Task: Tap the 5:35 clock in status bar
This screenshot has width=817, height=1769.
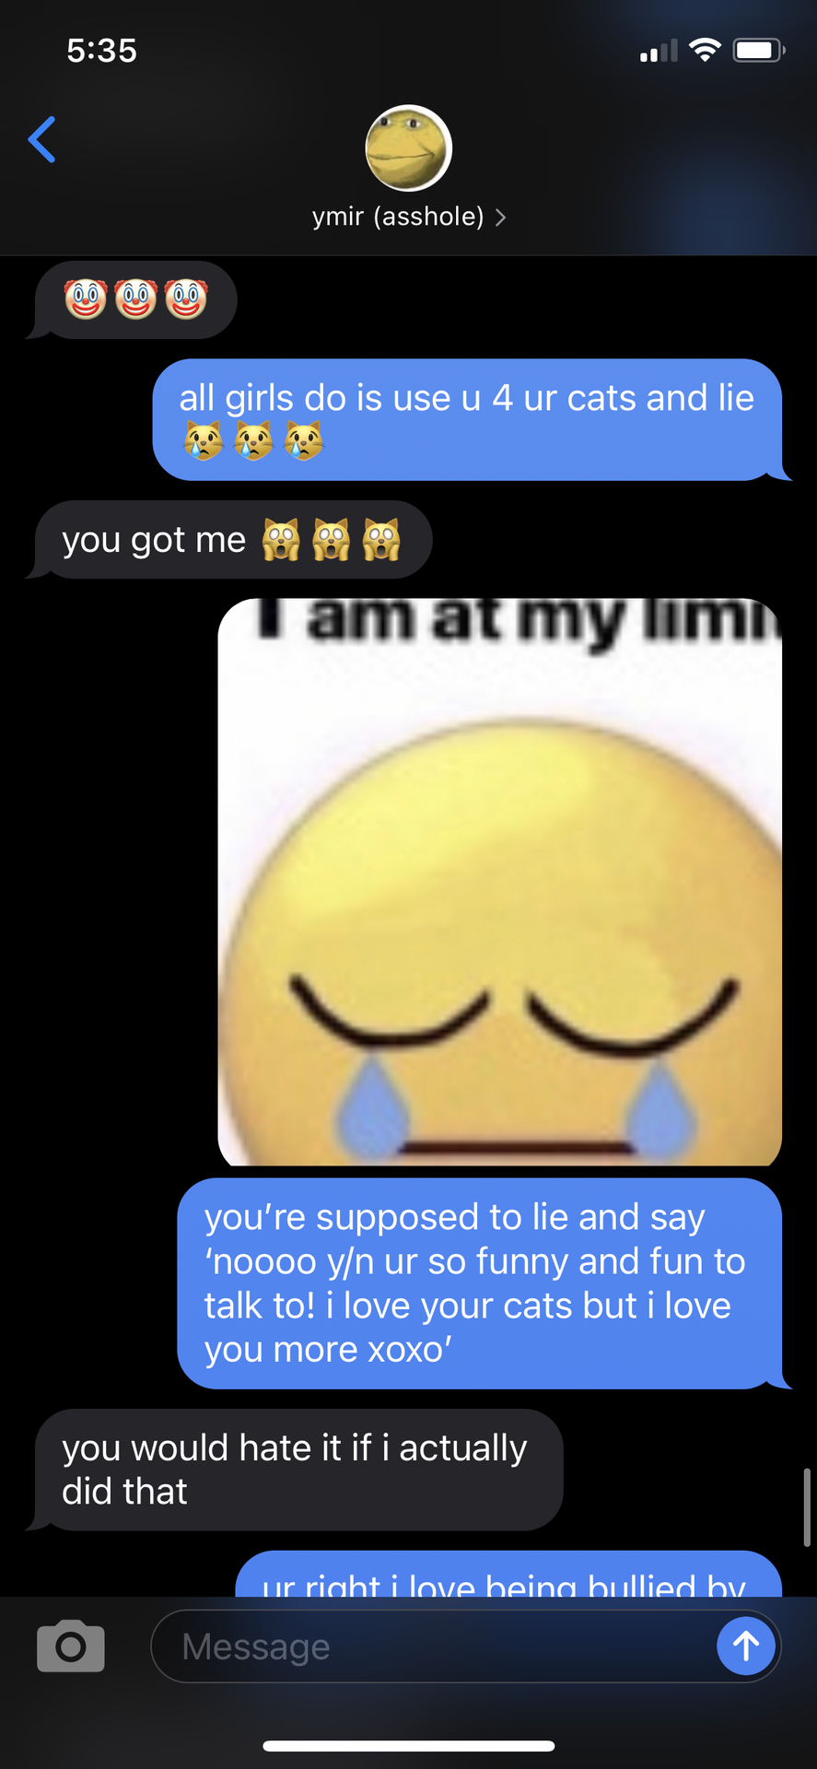Action: point(101,51)
